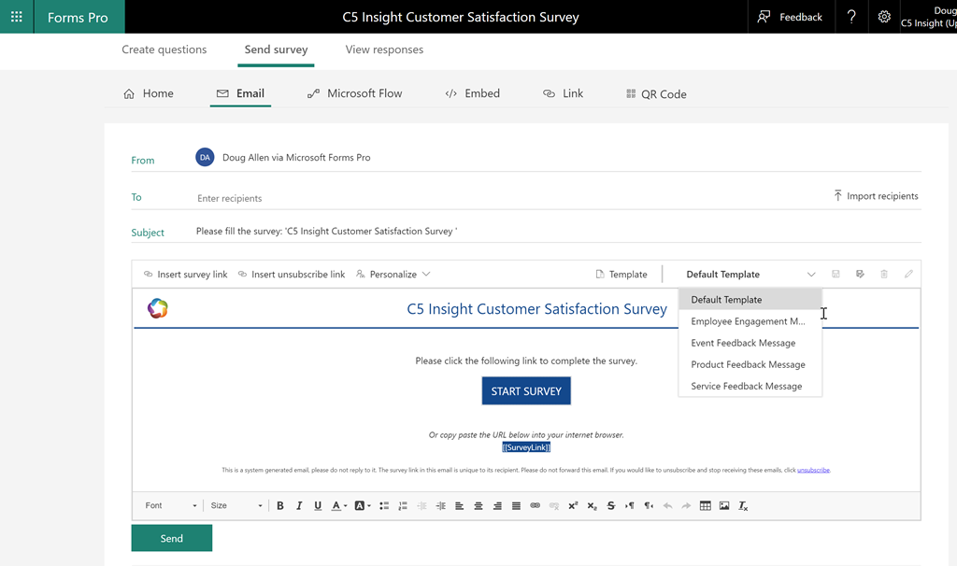Insert a bulleted list
This screenshot has width=957, height=566.
point(384,505)
